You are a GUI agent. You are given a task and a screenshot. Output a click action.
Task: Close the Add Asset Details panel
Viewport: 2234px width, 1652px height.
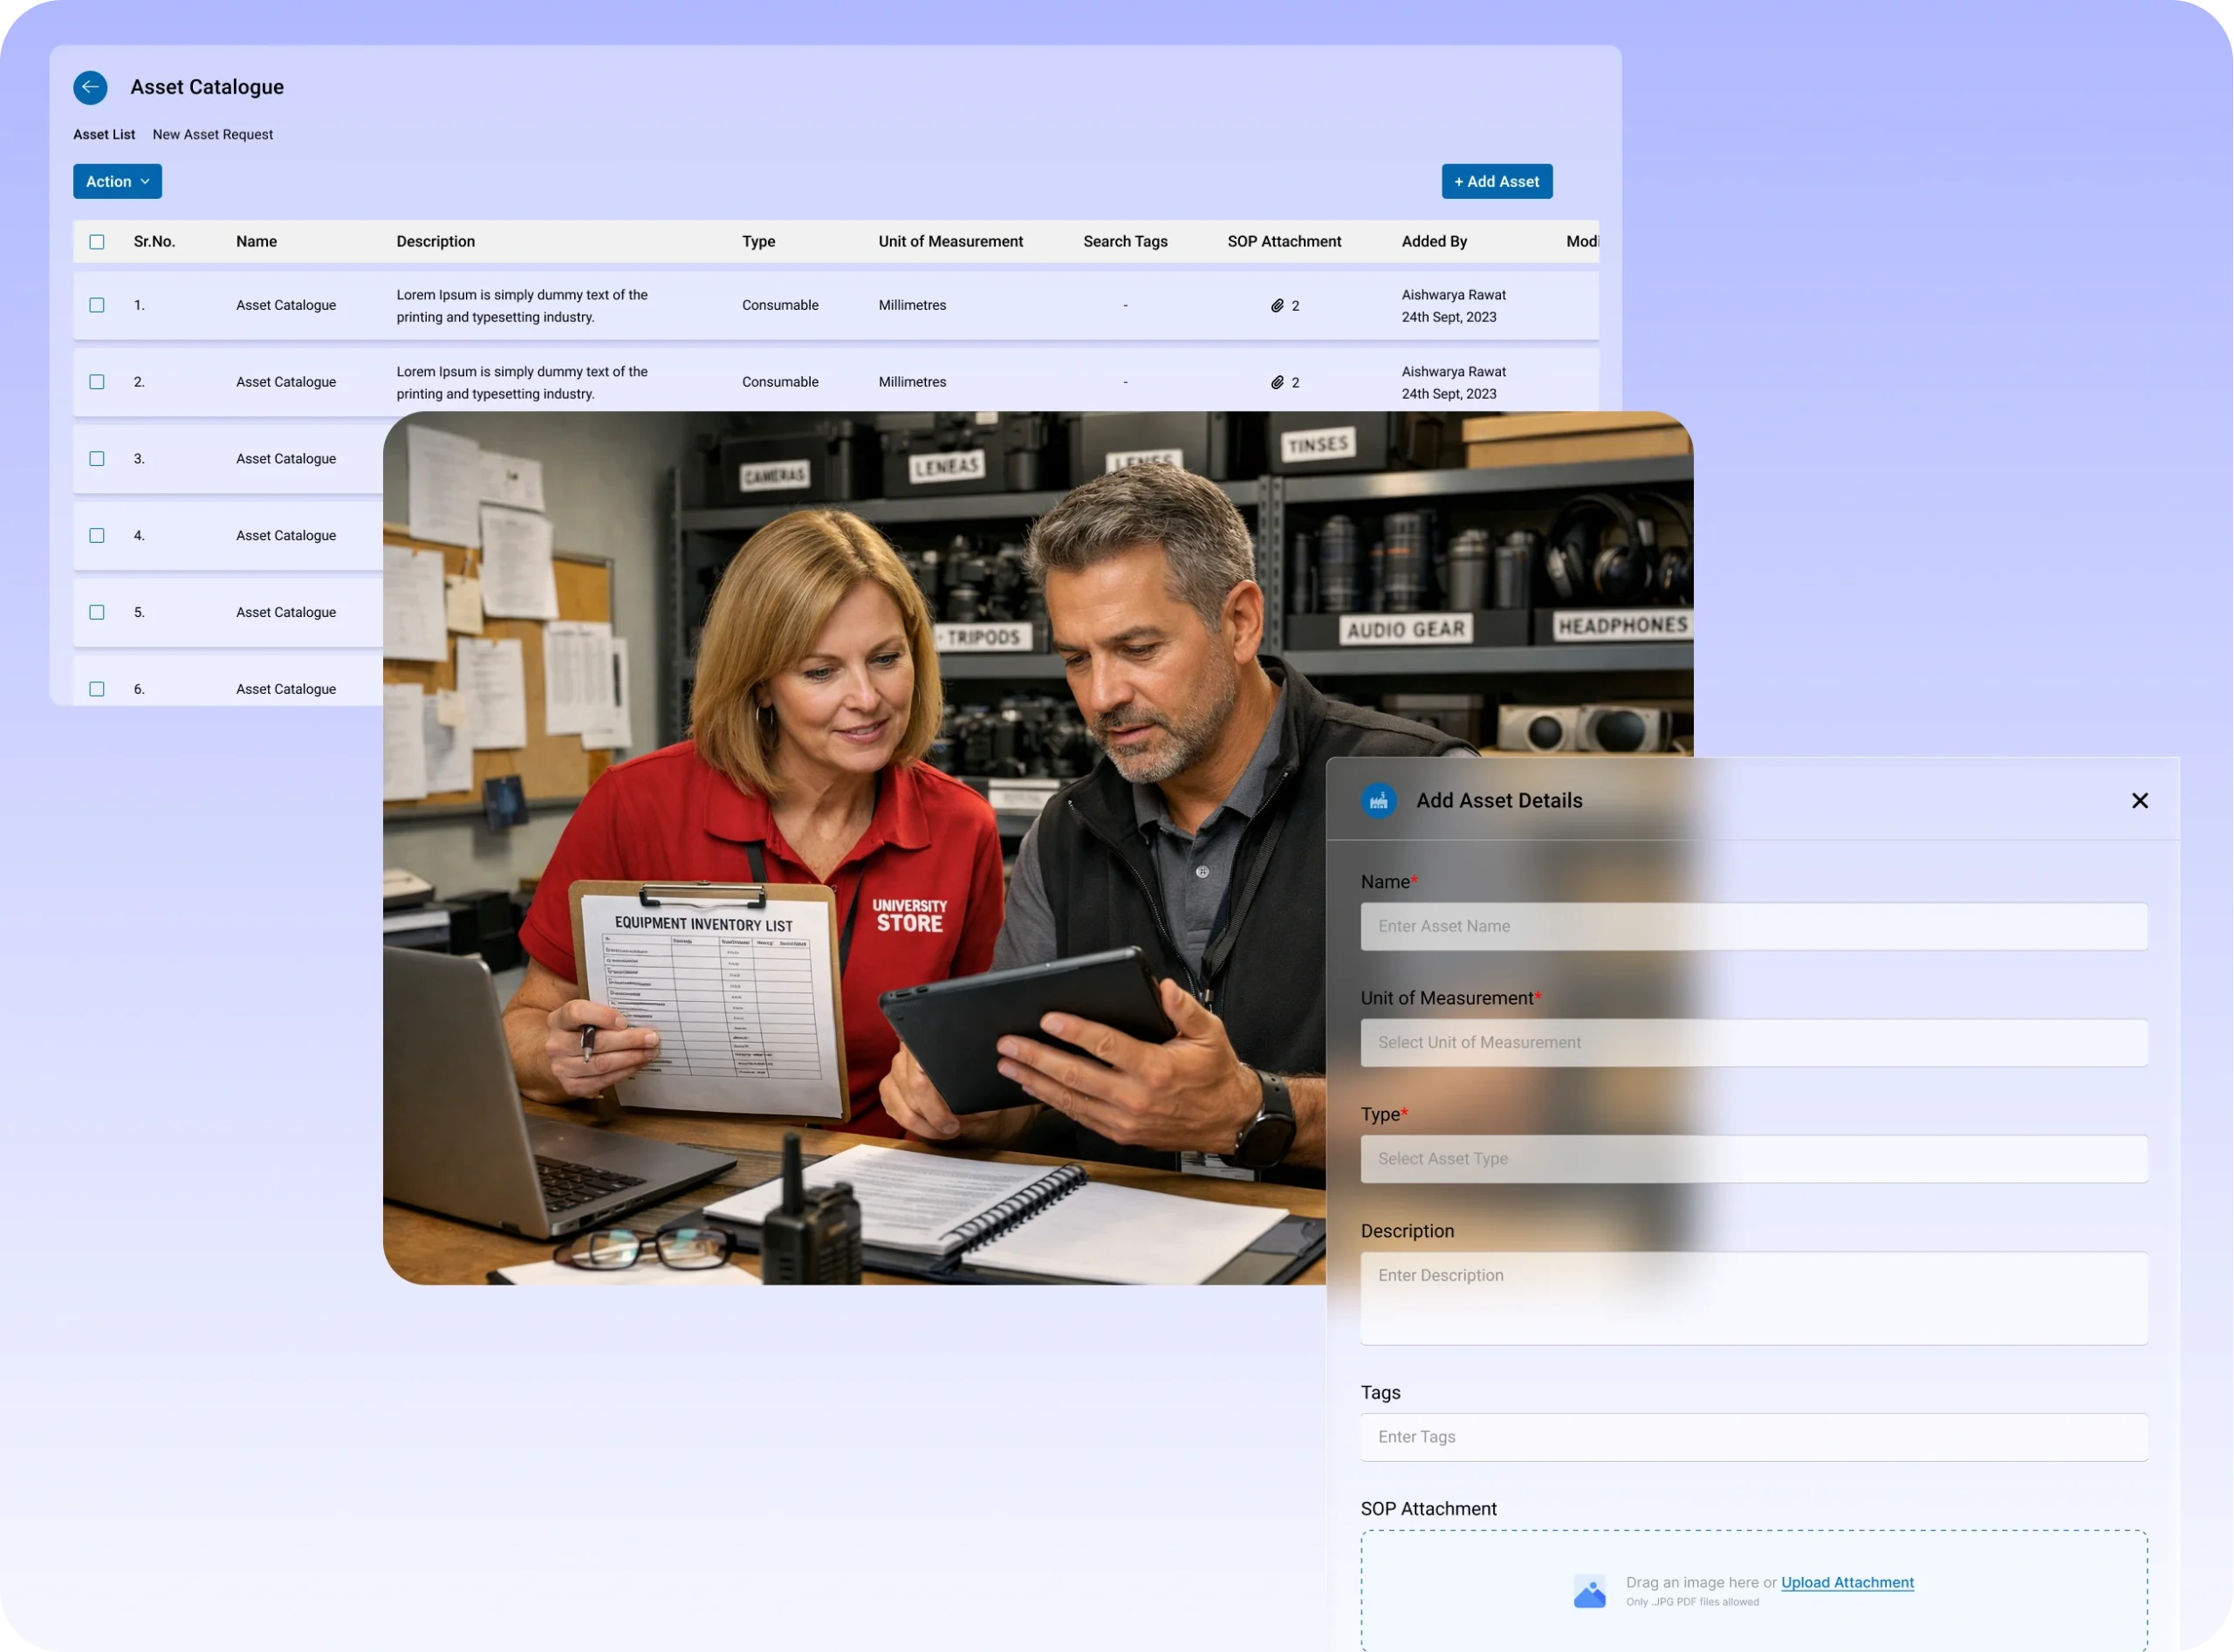(2139, 801)
